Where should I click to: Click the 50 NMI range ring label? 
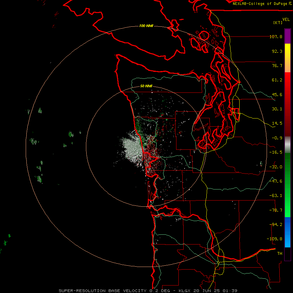[146, 86]
